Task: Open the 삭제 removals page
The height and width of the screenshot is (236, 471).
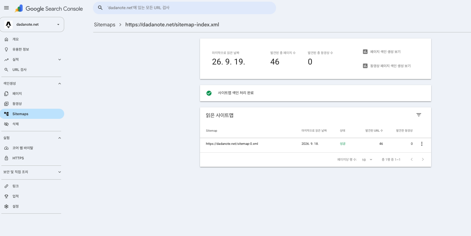Action: pyautogui.click(x=32, y=124)
